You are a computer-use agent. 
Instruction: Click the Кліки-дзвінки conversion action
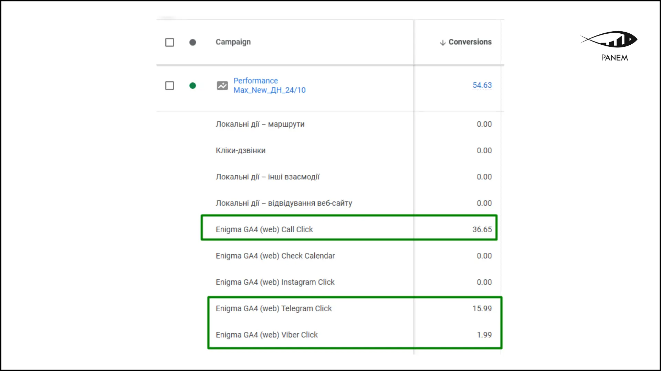(x=241, y=150)
